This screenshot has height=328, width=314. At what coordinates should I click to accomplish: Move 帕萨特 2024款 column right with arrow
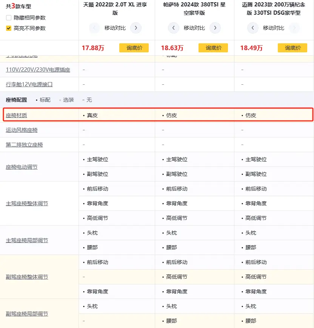[215, 28]
